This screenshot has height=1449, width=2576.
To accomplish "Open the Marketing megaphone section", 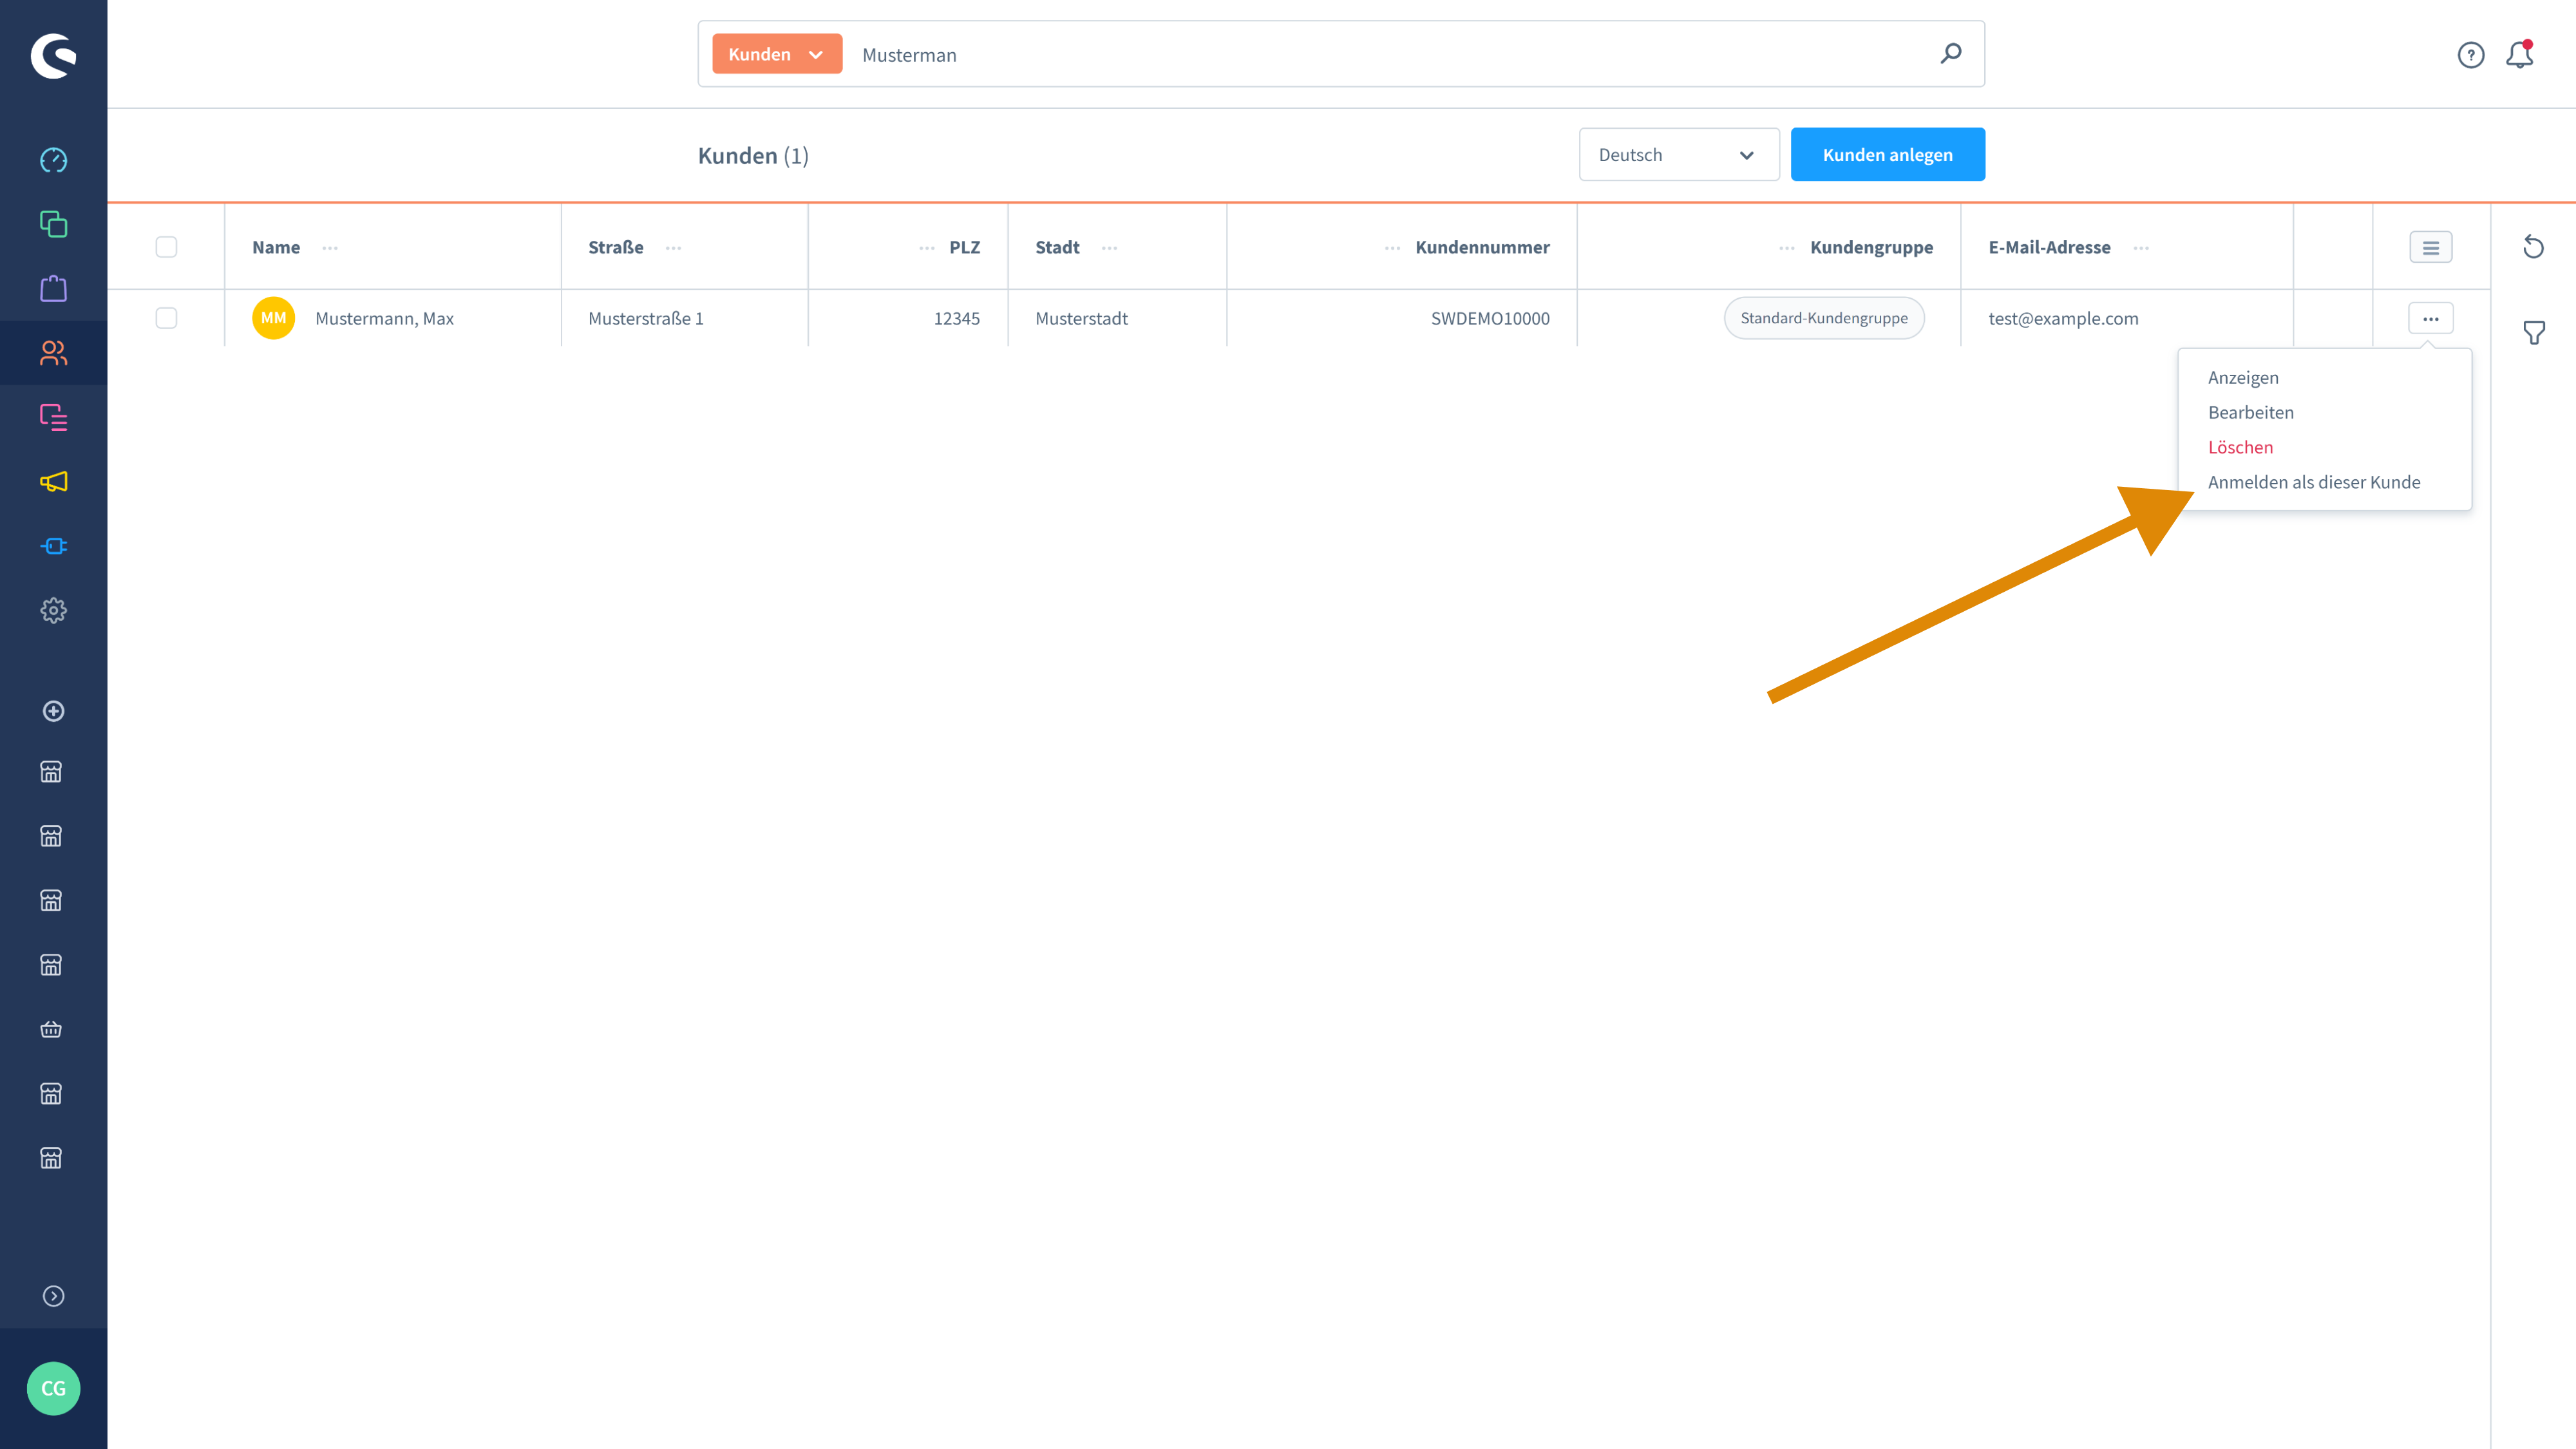I will [x=53, y=481].
